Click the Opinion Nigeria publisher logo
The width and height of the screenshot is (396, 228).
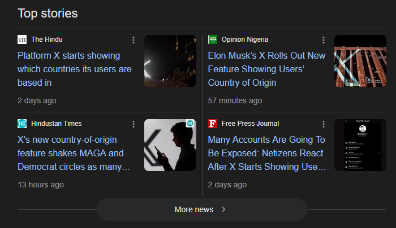[212, 40]
